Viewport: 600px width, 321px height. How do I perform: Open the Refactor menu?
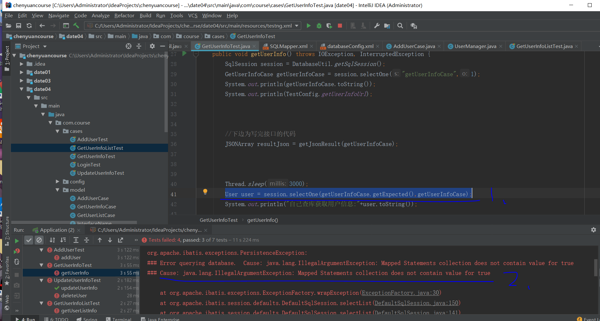[124, 16]
